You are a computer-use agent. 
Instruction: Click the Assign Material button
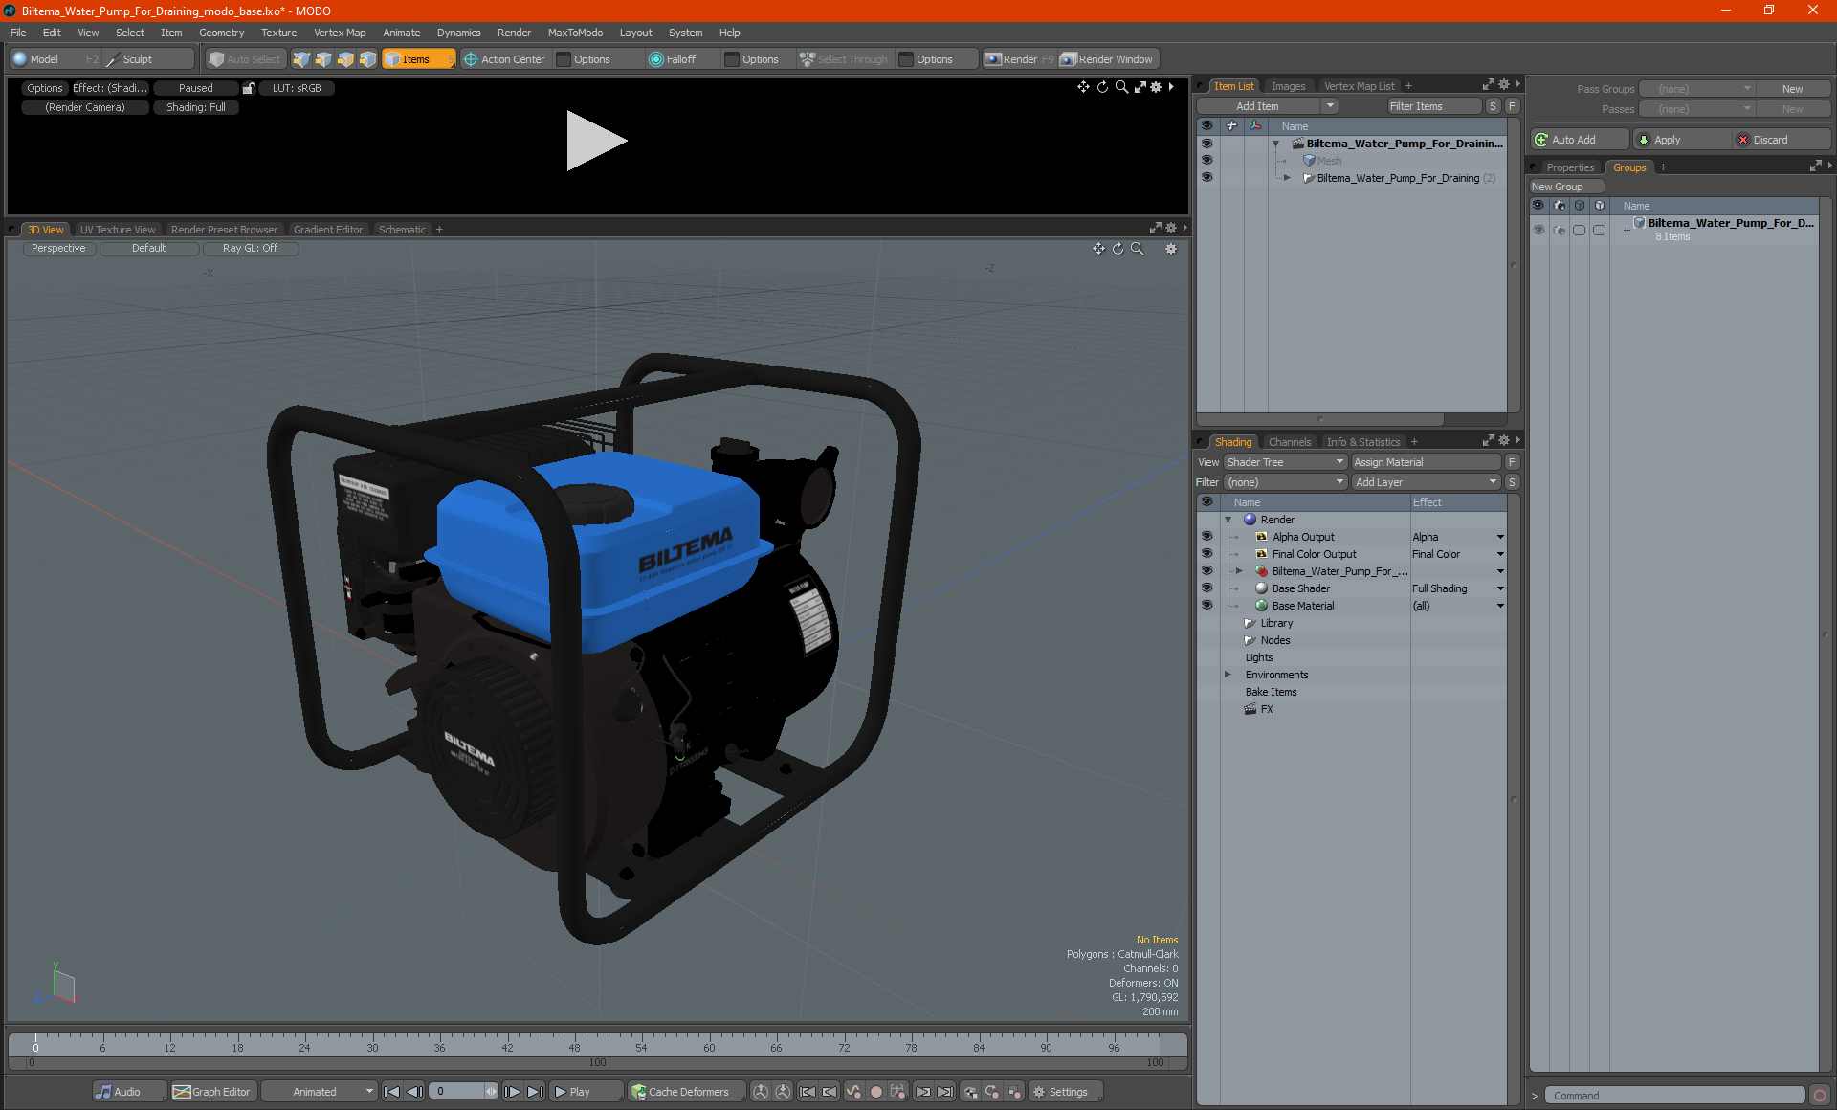coord(1426,462)
